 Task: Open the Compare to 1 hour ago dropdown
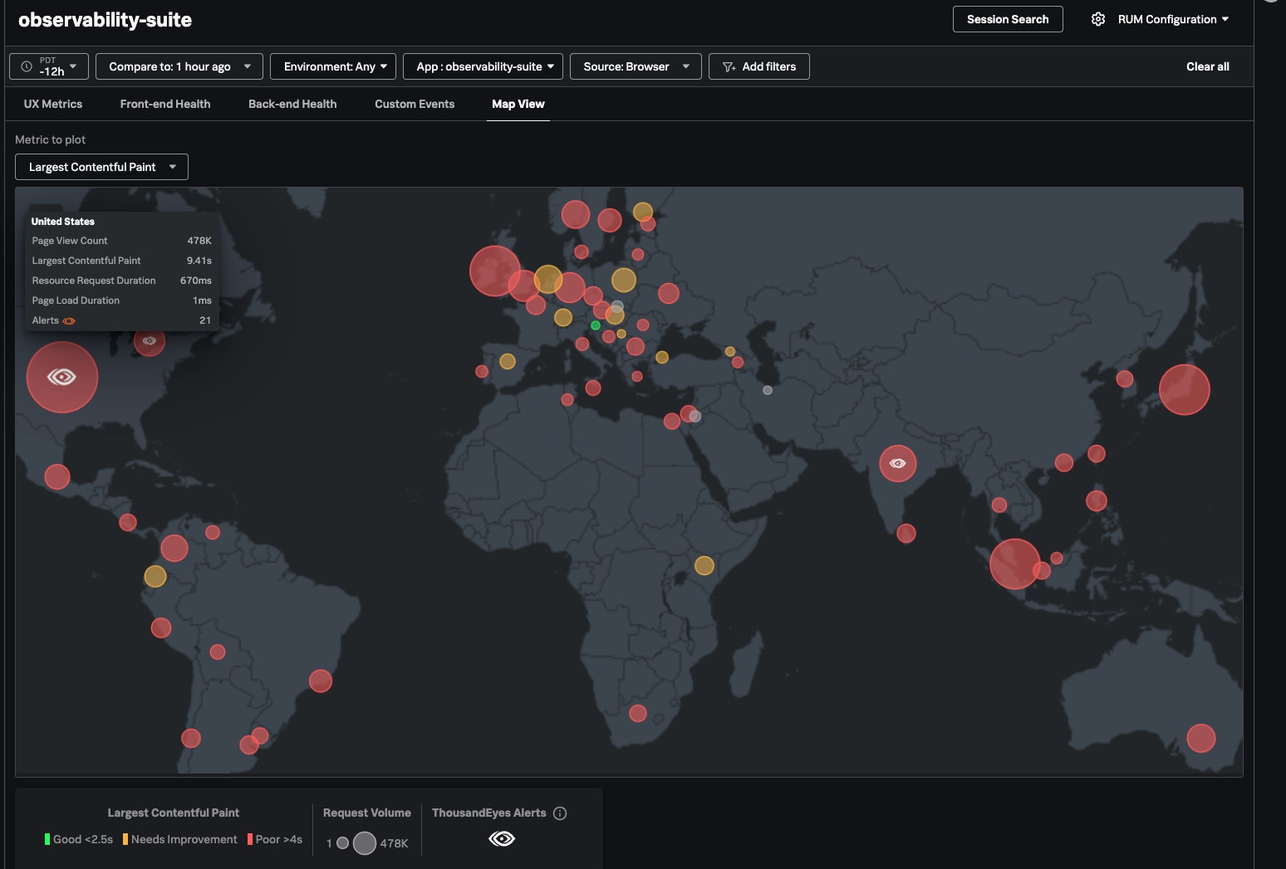179,66
